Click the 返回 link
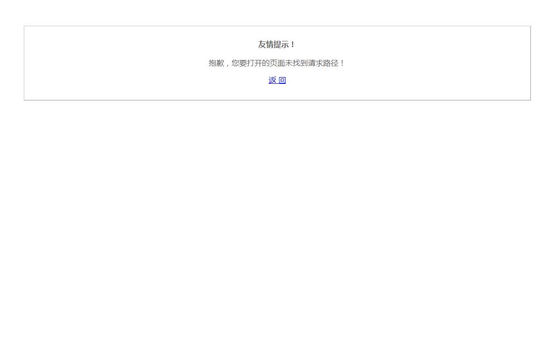Viewport: 548px width, 357px height. click(277, 80)
